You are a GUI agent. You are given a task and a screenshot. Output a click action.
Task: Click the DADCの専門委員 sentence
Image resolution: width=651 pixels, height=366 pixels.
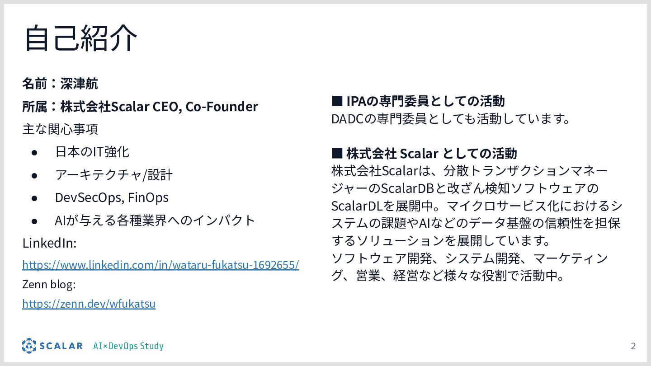[x=450, y=119]
